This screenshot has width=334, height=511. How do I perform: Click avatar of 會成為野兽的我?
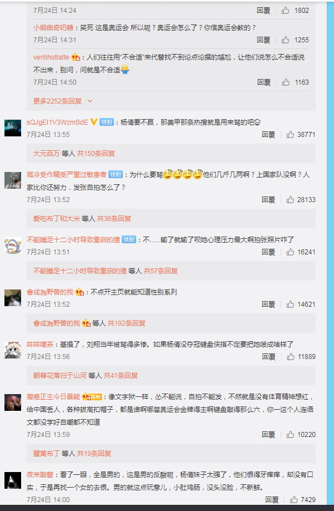point(13,298)
